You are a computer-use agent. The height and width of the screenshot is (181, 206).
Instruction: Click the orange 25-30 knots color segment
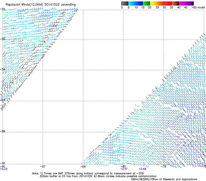coord(161,3)
